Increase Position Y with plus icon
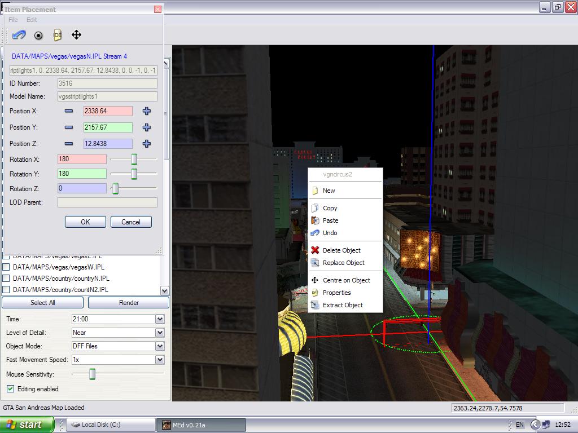Viewport: 578px width, 433px height. (147, 127)
